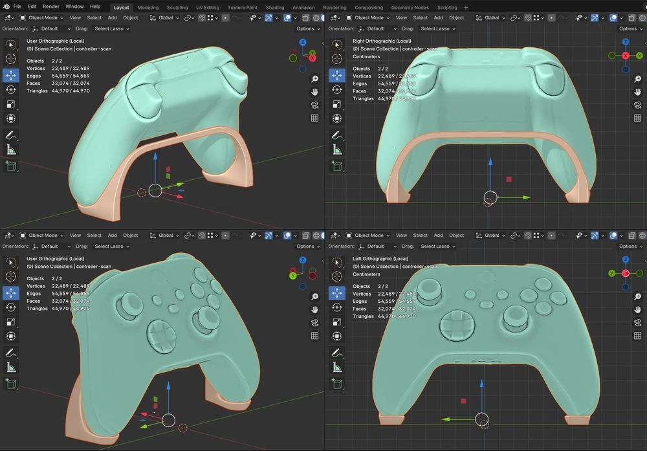Open Select Lasso drag dropdown in top-right viewport
The width and height of the screenshot is (647, 451).
coord(437,28)
